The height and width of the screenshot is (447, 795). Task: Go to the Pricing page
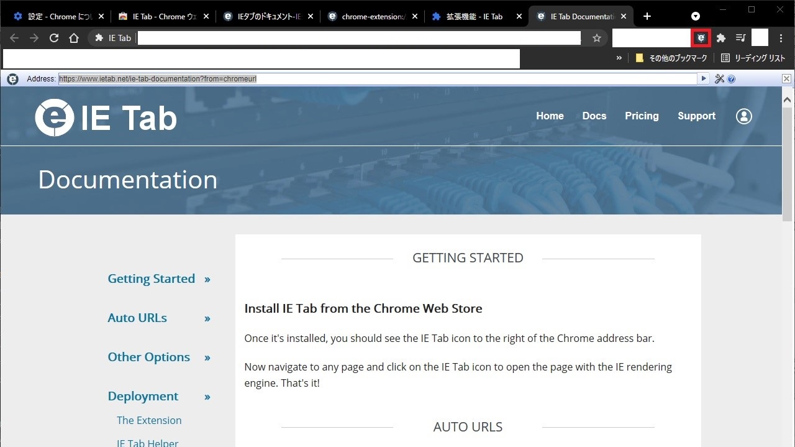(x=642, y=116)
